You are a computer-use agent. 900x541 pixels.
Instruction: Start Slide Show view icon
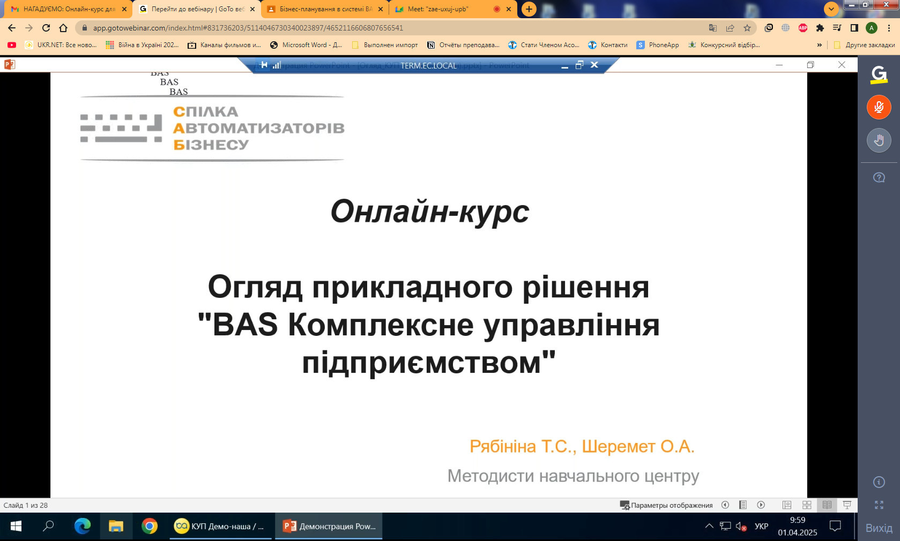tap(847, 505)
